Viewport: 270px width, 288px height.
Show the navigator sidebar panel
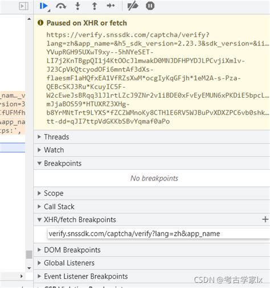pyautogui.click(x=24, y=6)
